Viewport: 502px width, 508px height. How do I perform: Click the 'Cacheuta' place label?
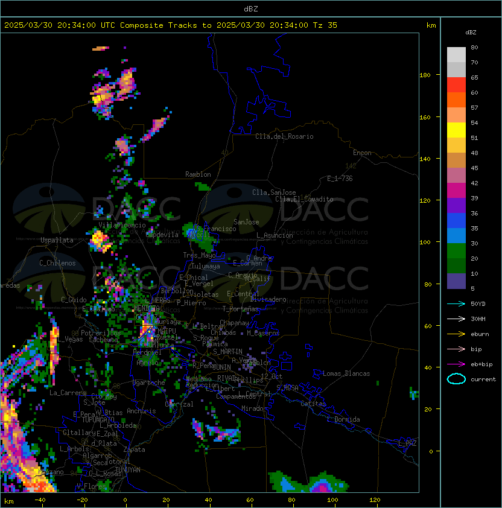(103, 340)
